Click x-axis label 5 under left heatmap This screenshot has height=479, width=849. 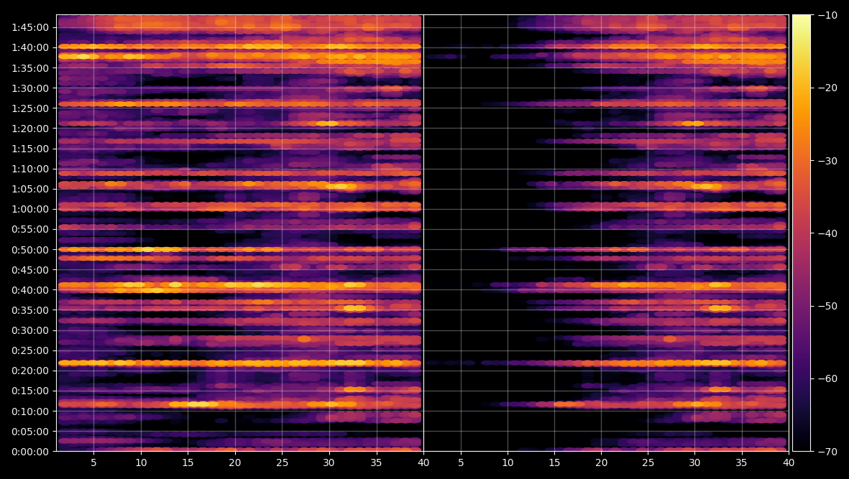93,462
